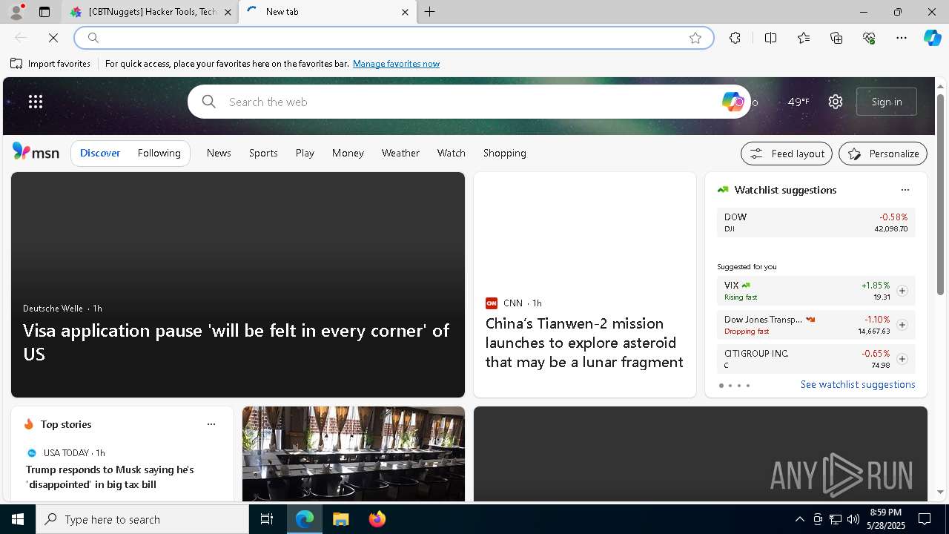The height and width of the screenshot is (534, 949).
Task: Select the Discover feed tab
Action: point(100,153)
